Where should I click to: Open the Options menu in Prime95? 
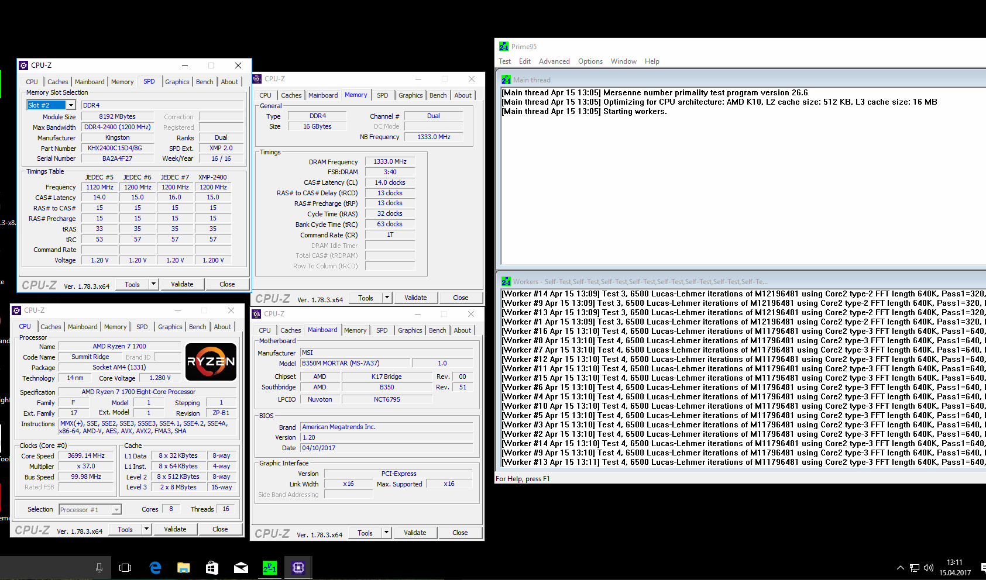tap(590, 61)
